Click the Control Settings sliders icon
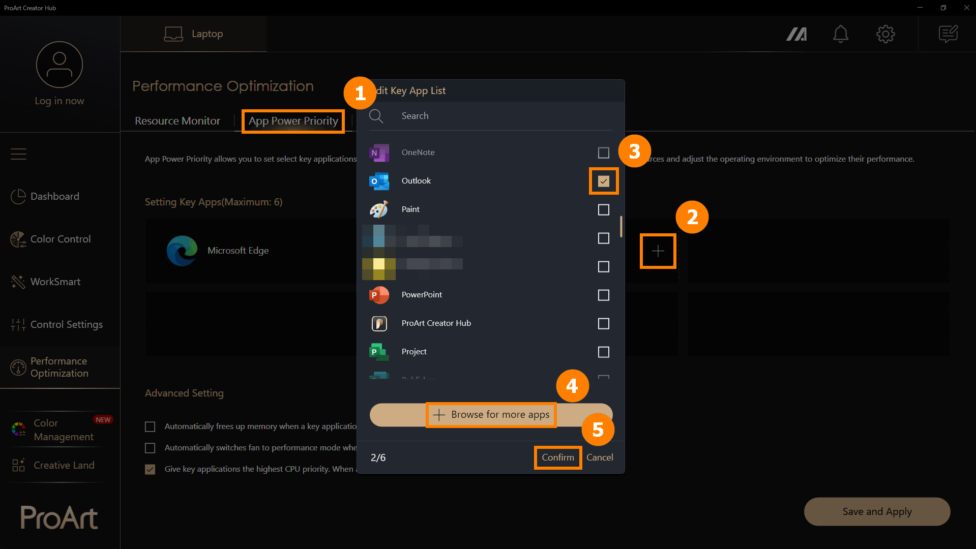Screen dimensions: 976x549 tap(18, 324)
